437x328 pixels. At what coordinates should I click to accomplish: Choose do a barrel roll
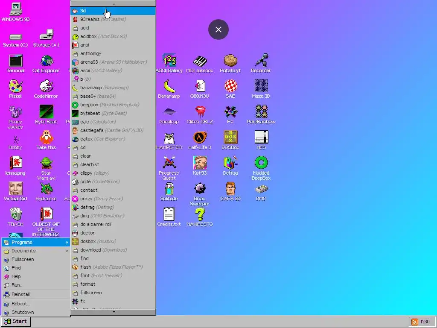[113, 224]
